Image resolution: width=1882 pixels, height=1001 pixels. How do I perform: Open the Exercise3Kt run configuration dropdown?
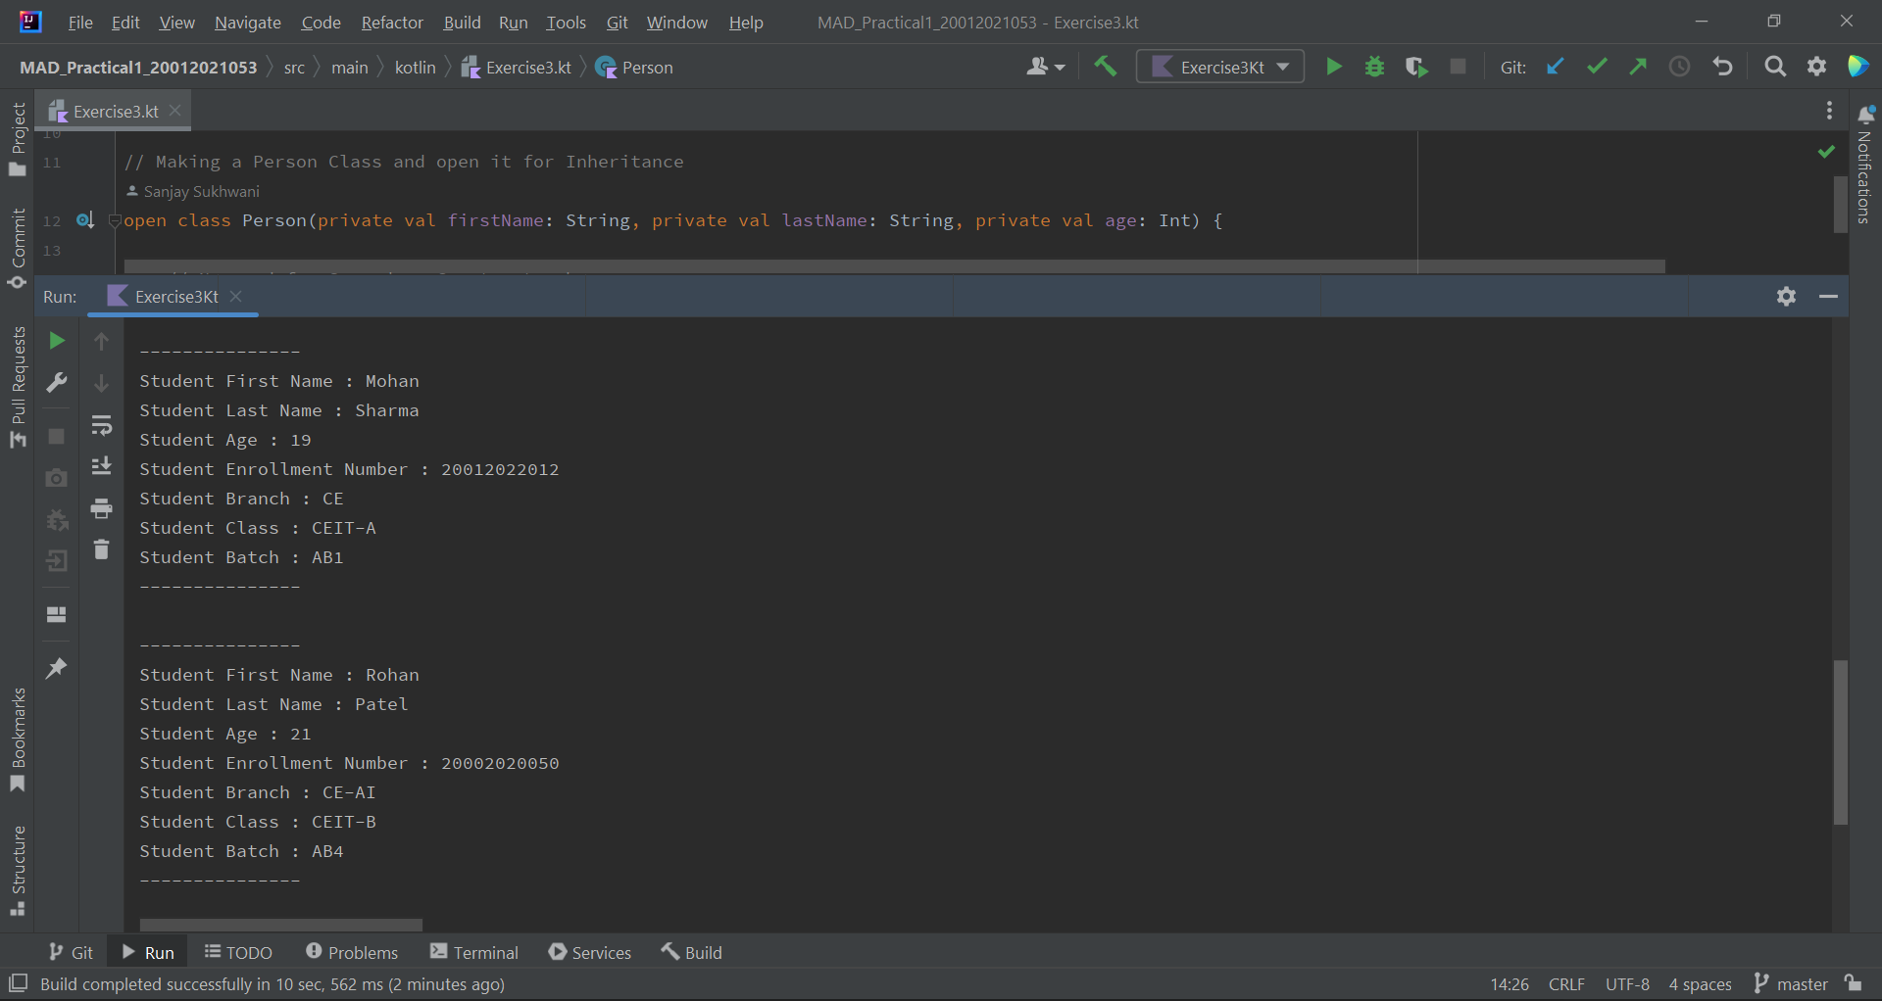(x=1283, y=66)
